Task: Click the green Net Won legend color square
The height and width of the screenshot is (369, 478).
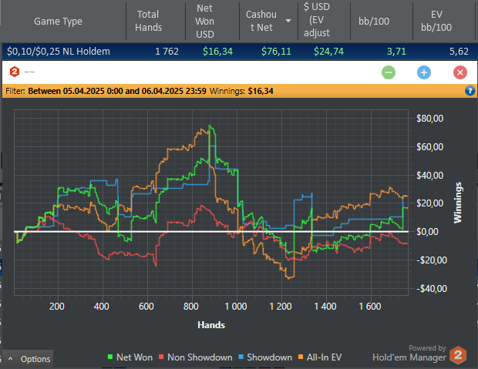Action: 110,357
